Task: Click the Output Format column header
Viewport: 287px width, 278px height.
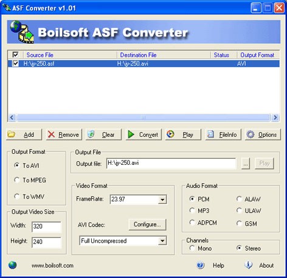Action: tap(258, 55)
